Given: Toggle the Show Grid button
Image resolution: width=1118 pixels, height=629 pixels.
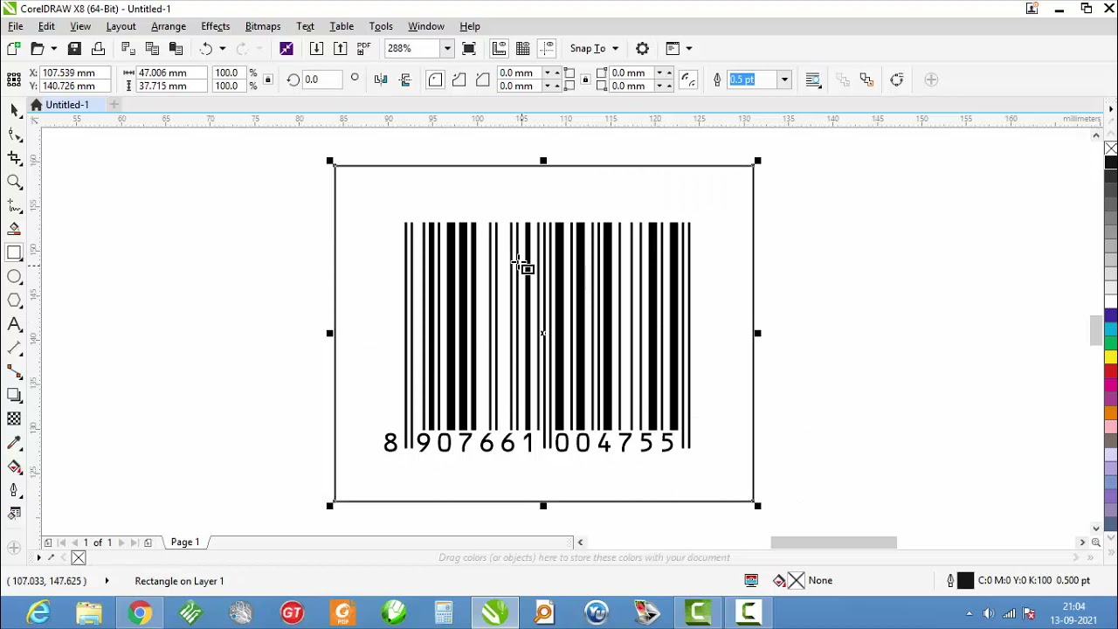Looking at the screenshot, I should (522, 48).
